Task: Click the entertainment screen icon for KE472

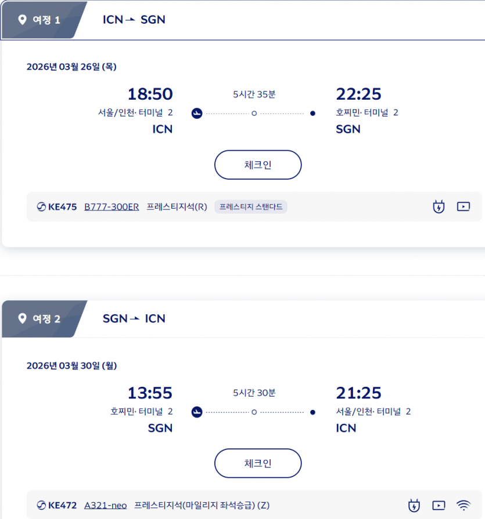Action: click(439, 506)
